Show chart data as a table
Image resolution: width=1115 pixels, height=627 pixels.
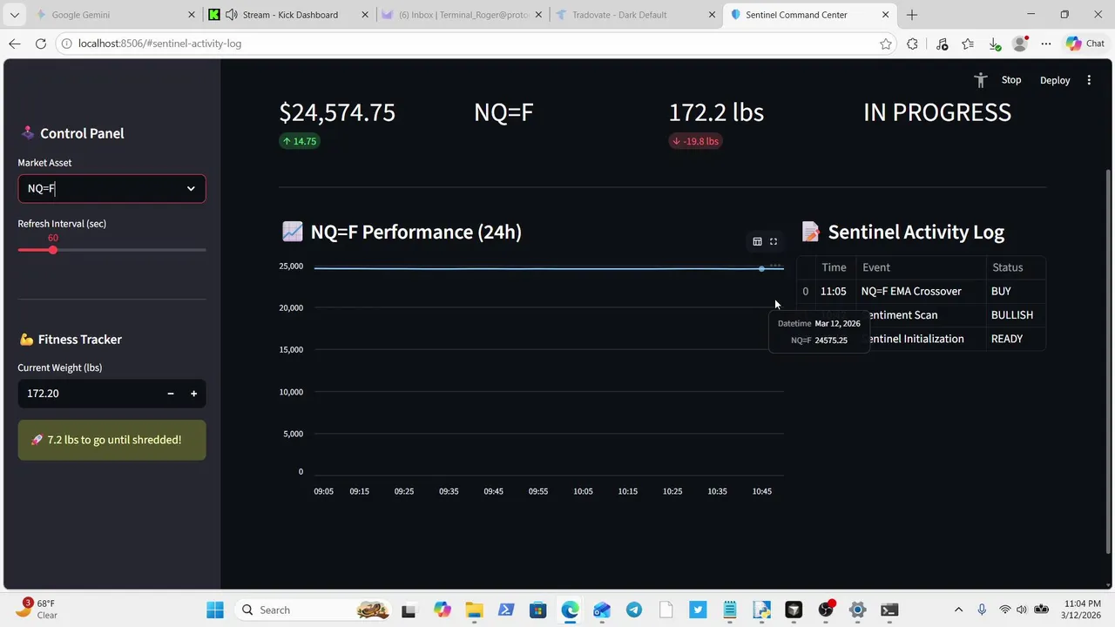757,241
